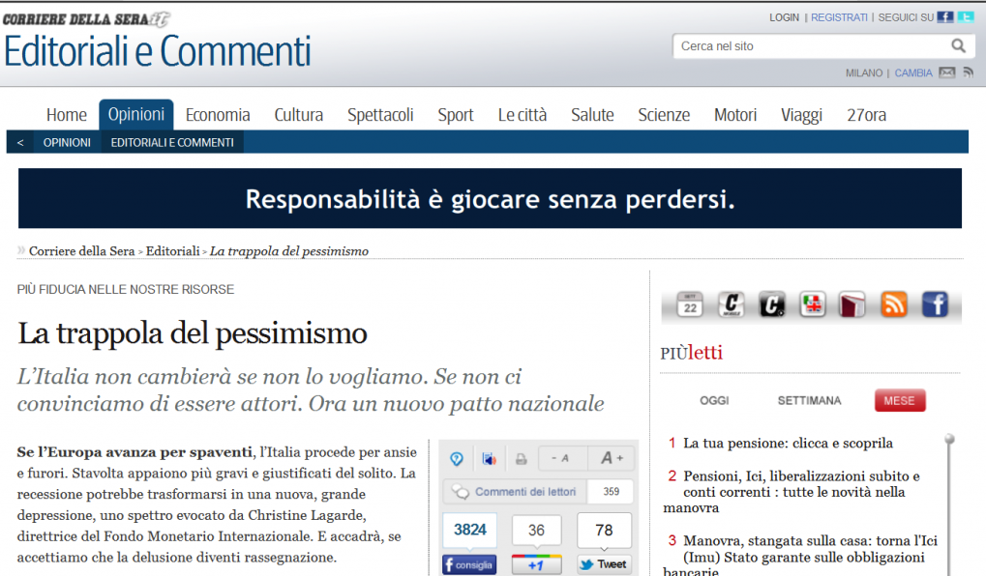Screen dimensions: 986x576
Task: Click the Facebook icon next to Seguici su
Action: pos(945,17)
